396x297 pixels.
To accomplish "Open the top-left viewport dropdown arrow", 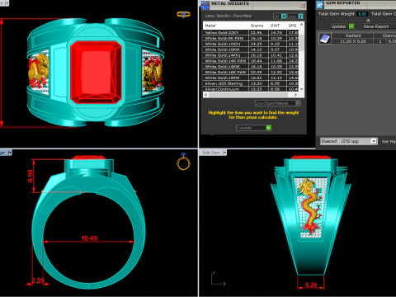I will point(7,3).
